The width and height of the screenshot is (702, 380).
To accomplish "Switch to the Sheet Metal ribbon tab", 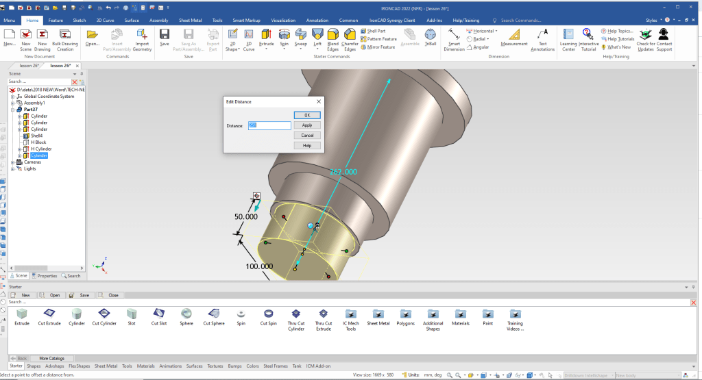I will click(191, 21).
